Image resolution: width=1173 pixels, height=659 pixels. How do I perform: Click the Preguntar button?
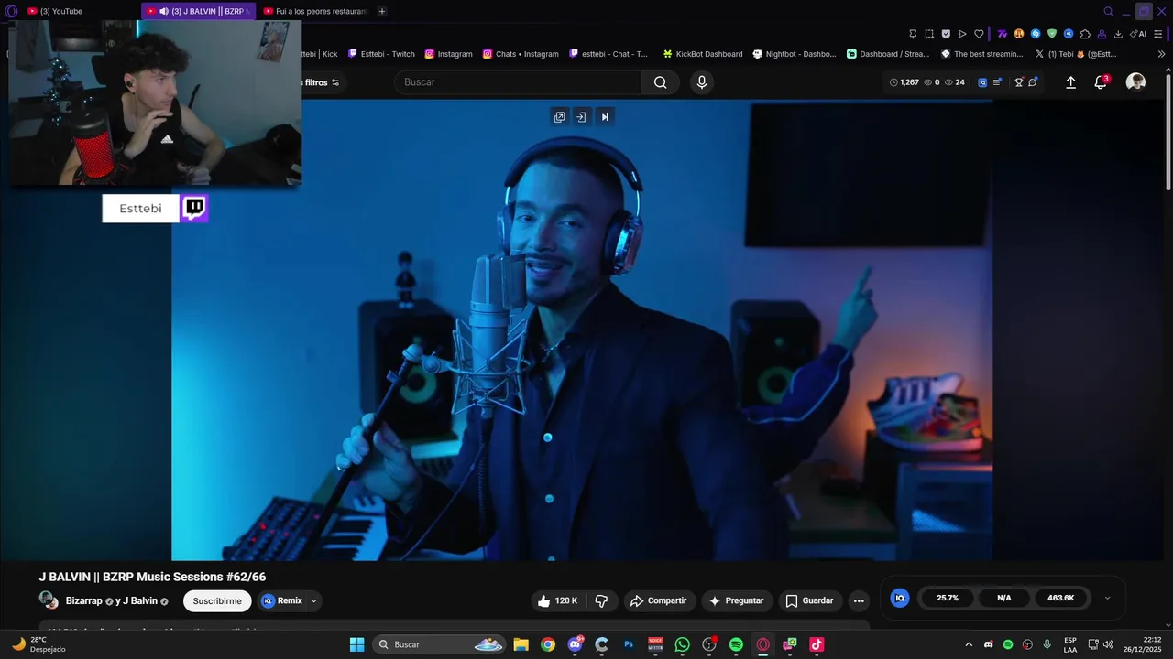click(736, 600)
